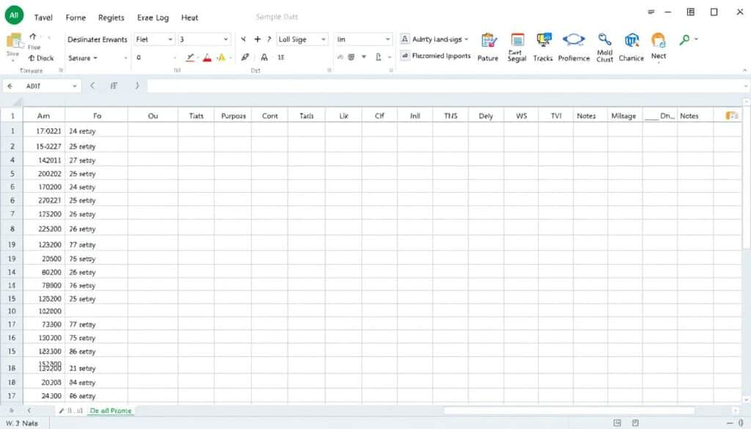The image size is (751, 429).
Task: Click the Pature clipboard icon
Action: pos(488,42)
